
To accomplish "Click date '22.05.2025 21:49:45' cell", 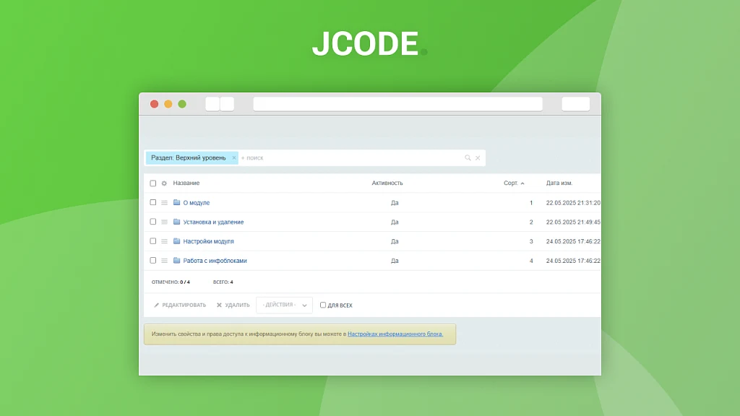I will [x=573, y=222].
